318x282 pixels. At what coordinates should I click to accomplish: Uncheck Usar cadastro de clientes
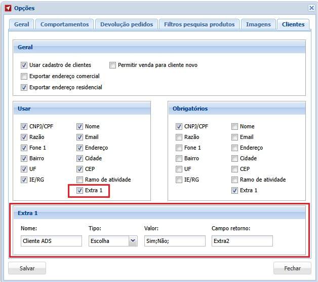pos(24,65)
